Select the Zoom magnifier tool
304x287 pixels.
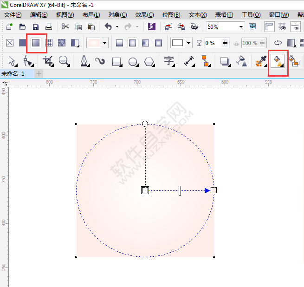64,61
